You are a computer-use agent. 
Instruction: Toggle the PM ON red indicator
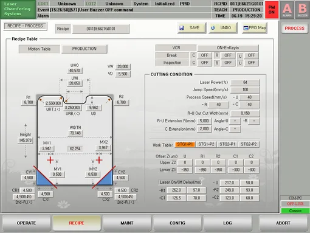coord(272,10)
